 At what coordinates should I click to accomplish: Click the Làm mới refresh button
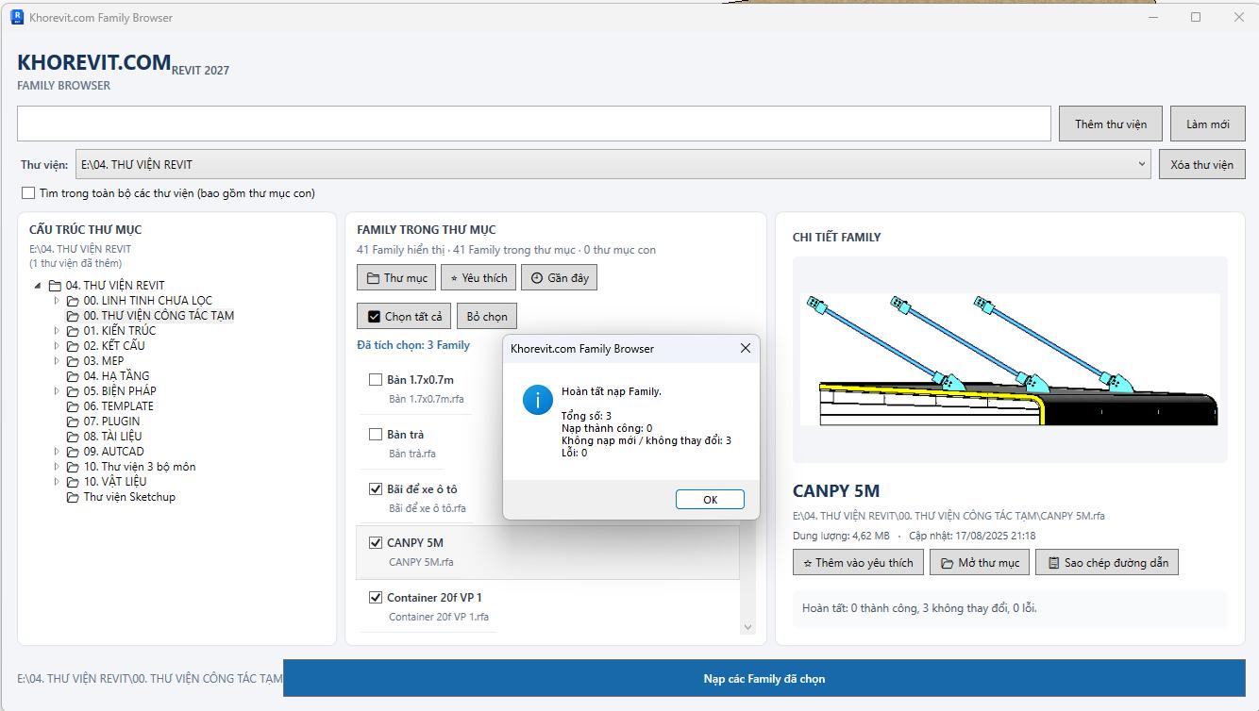click(1208, 124)
